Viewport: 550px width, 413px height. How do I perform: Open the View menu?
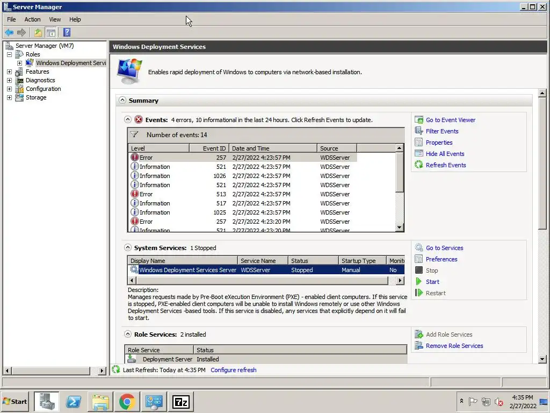tap(55, 19)
